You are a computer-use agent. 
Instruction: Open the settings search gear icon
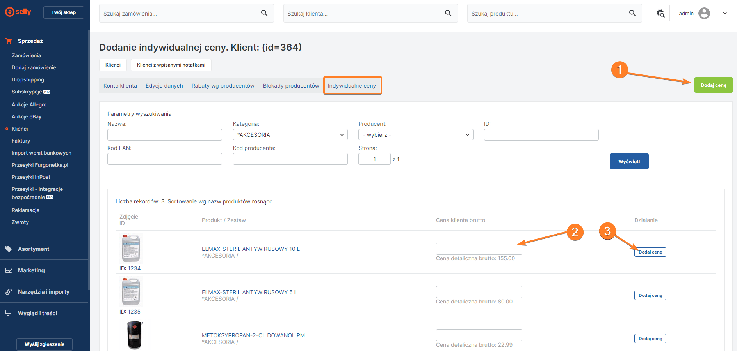[660, 13]
